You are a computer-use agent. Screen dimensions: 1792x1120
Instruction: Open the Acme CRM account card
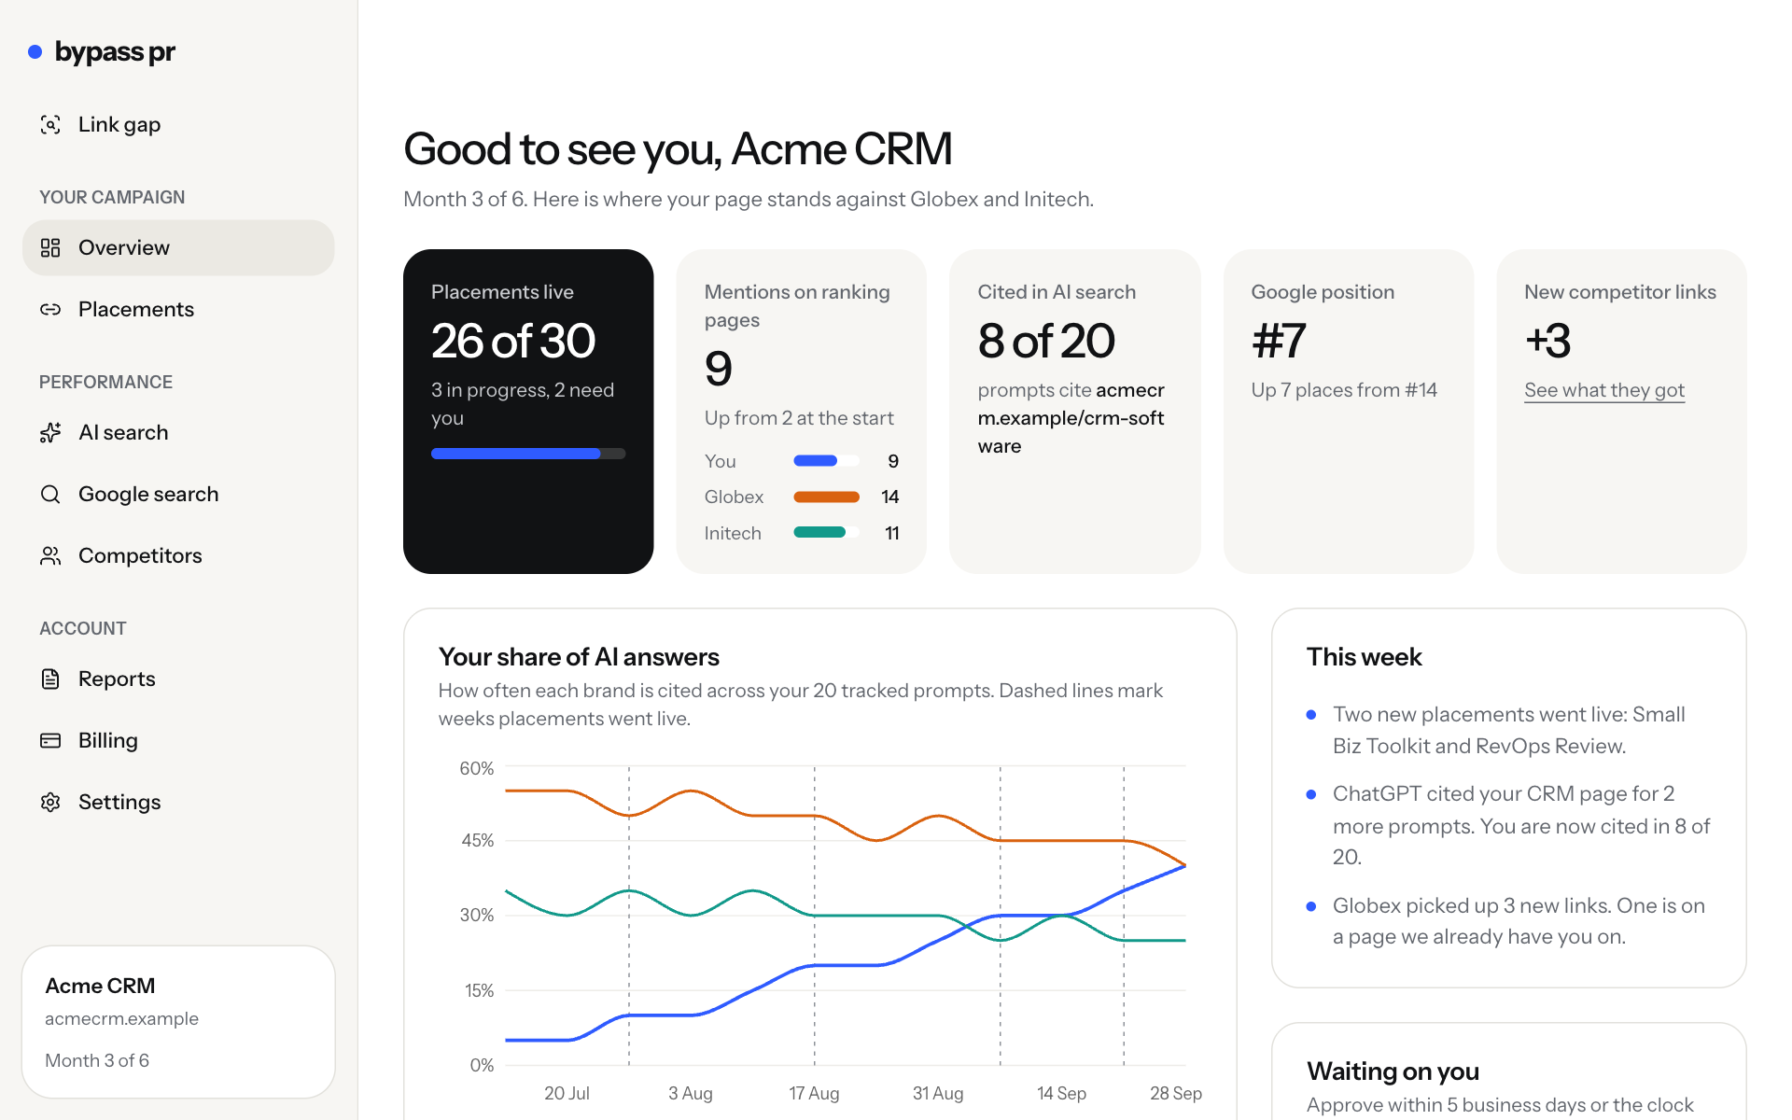(x=178, y=1022)
